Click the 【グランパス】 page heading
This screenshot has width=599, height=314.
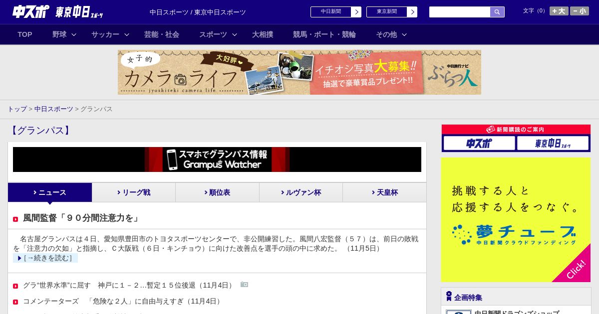[x=40, y=131]
